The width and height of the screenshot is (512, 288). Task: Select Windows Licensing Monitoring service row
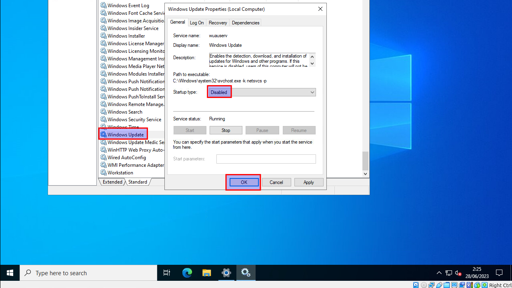point(132,51)
